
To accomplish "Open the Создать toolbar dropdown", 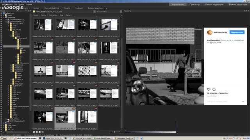I will [x=68, y=8].
